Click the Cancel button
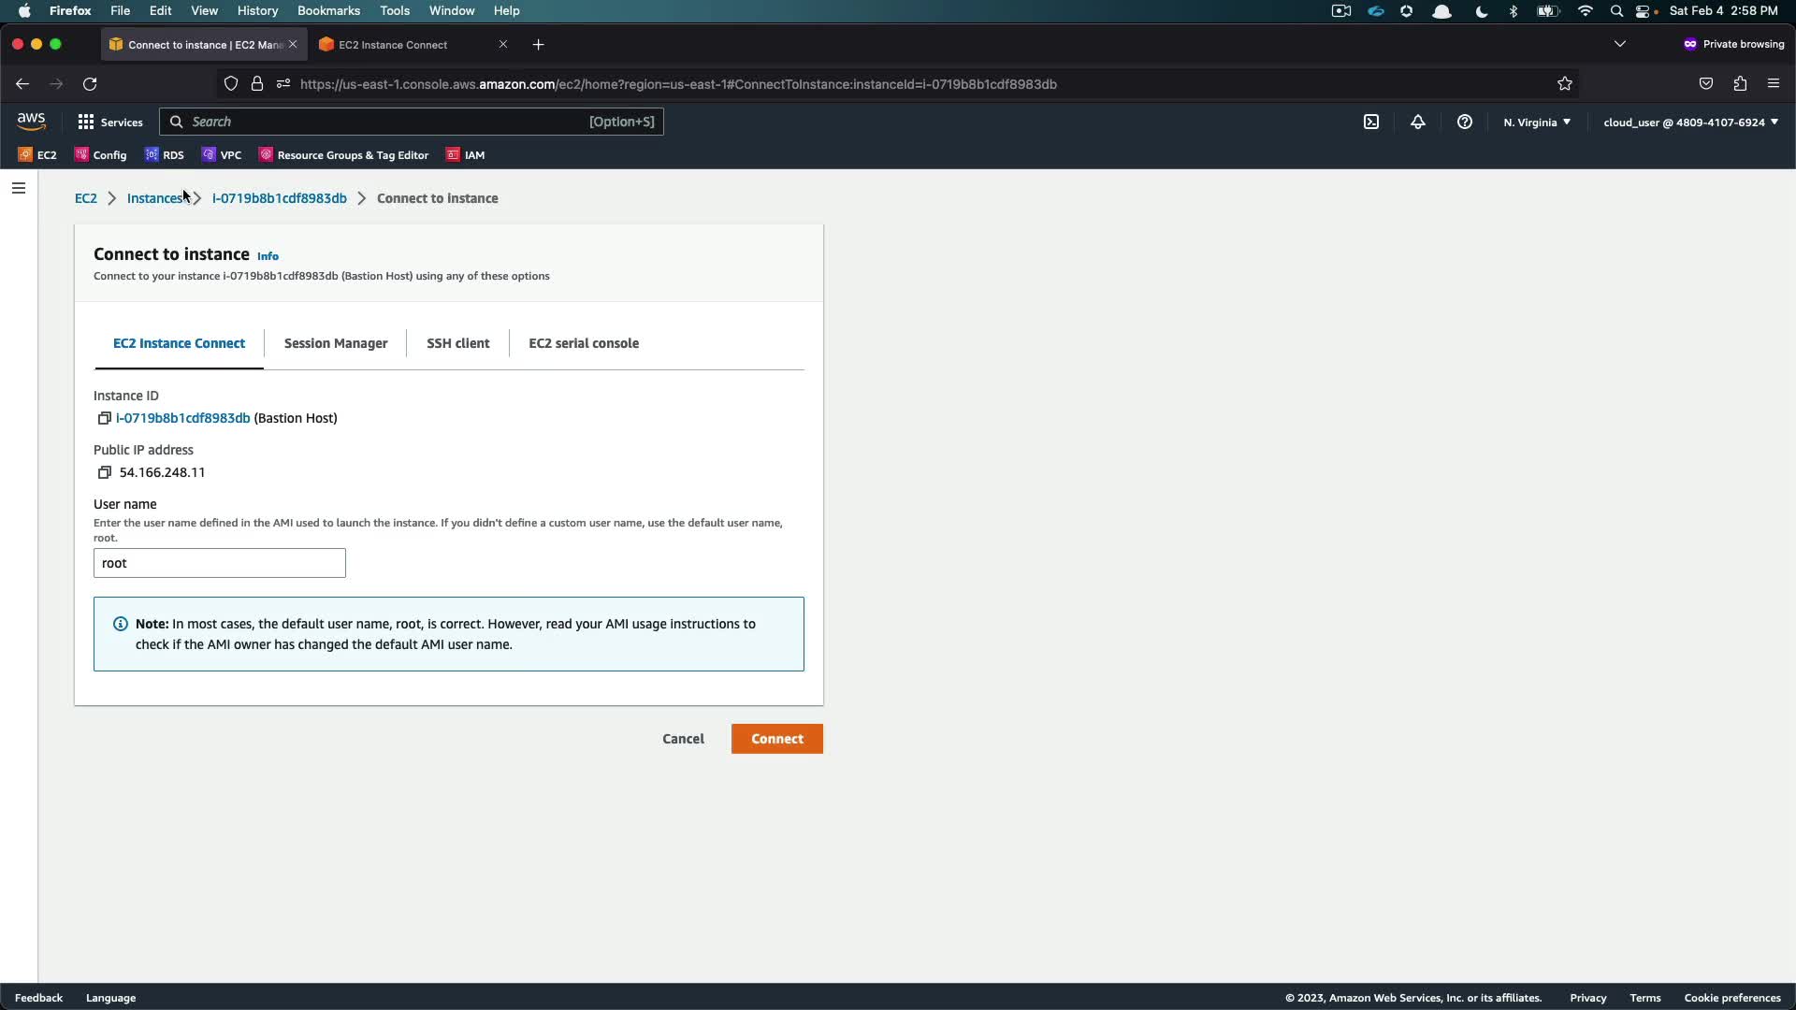 pos(683,739)
